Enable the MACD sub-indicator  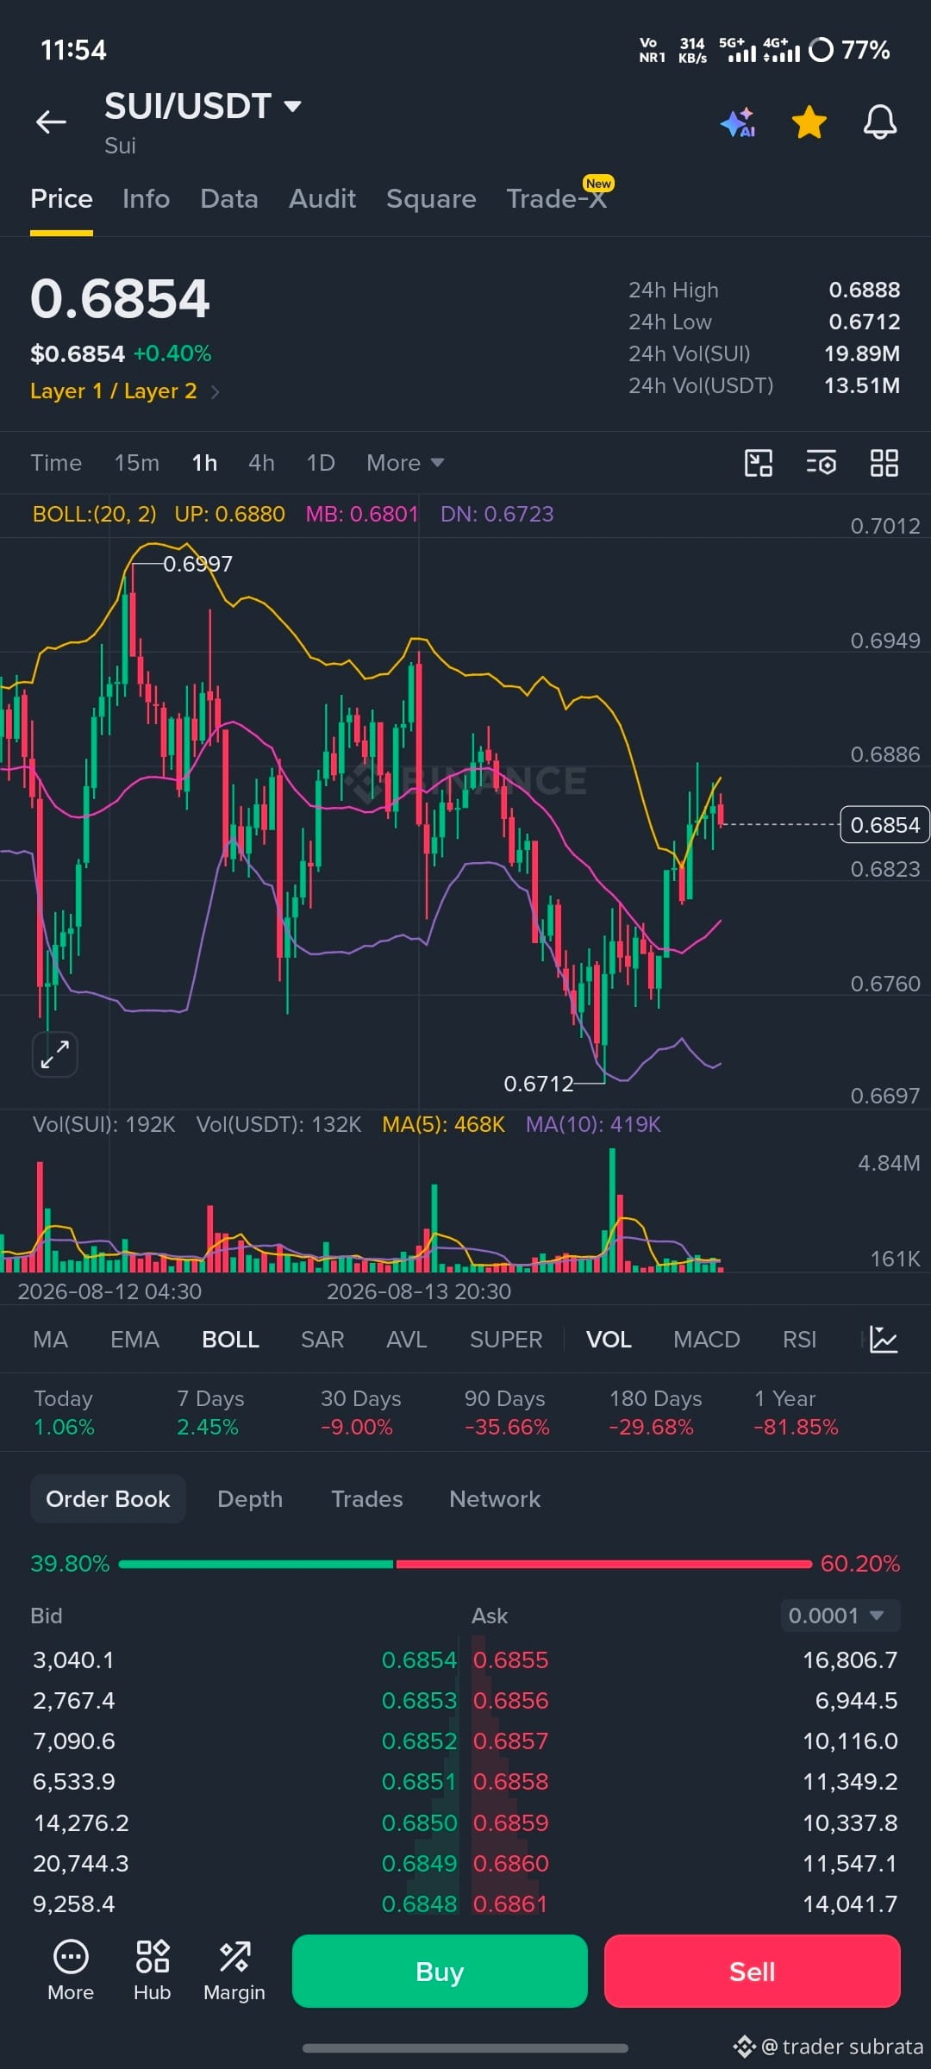coord(707,1340)
